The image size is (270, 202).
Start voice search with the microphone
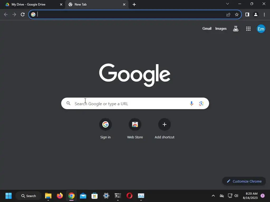pos(191,103)
